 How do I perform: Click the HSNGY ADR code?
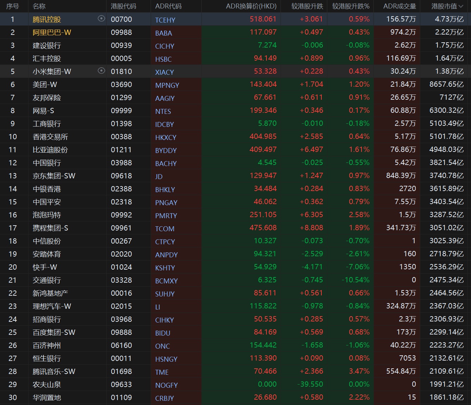coord(166,359)
